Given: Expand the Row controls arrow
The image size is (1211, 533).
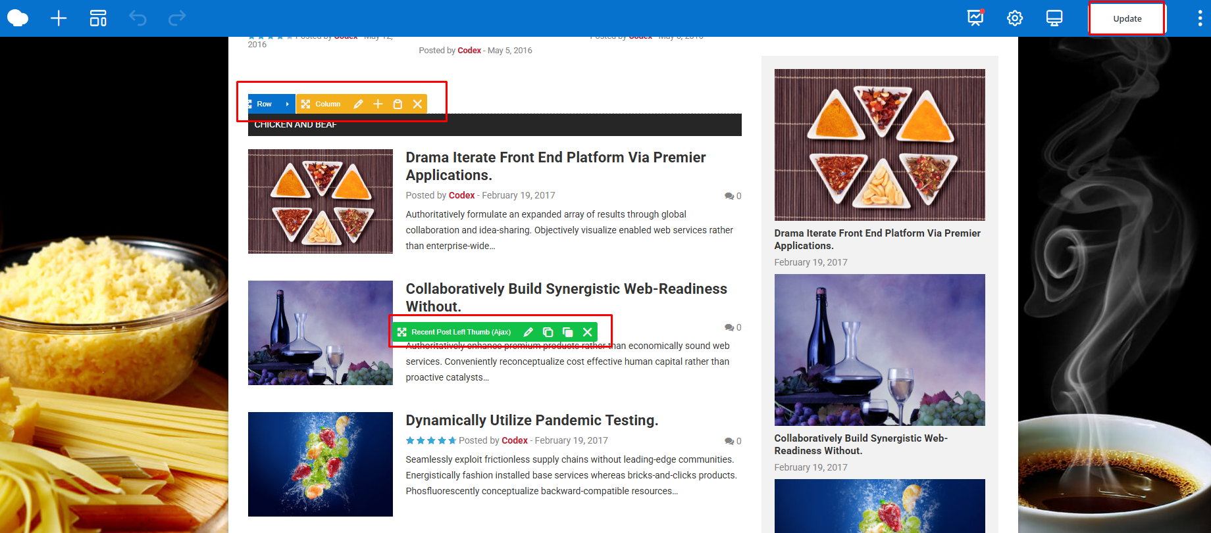Looking at the screenshot, I should click(288, 104).
